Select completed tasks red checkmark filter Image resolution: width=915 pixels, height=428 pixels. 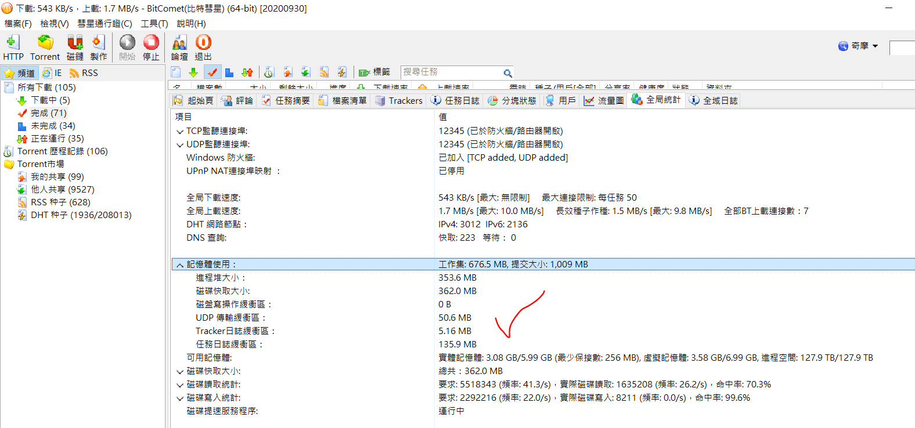pos(212,72)
